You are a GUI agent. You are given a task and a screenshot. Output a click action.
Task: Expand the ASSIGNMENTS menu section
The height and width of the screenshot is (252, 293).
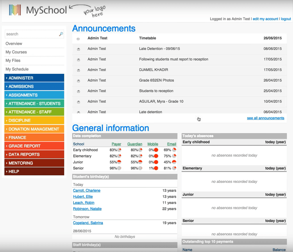click(34, 95)
